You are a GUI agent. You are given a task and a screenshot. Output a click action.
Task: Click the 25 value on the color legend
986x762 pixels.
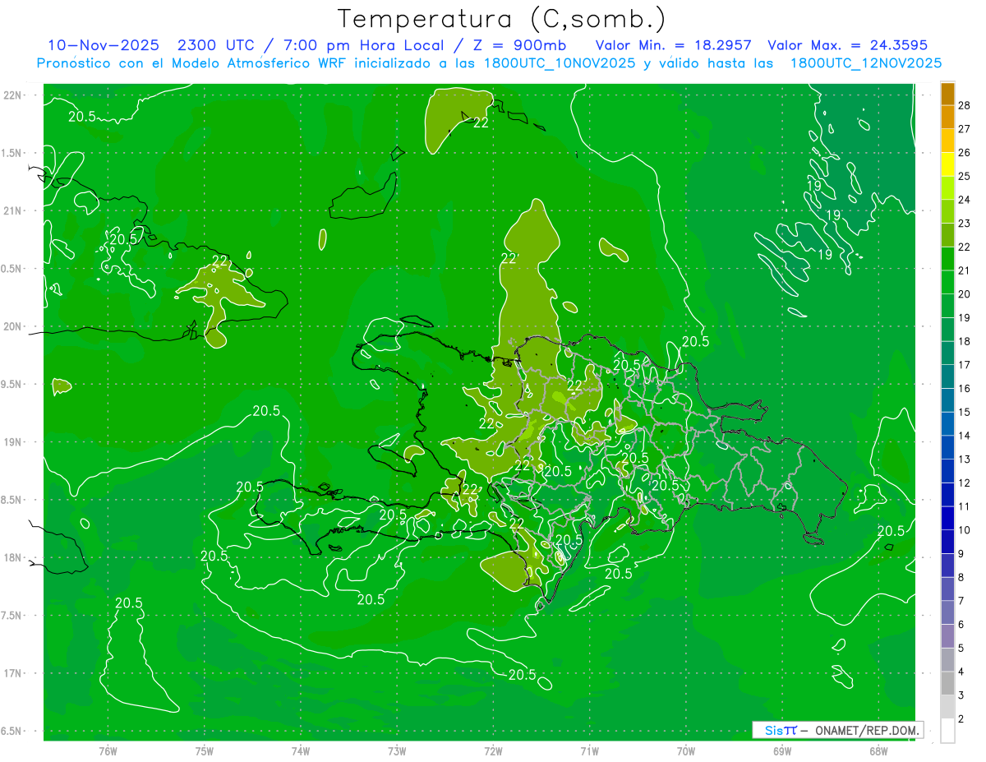pos(965,176)
